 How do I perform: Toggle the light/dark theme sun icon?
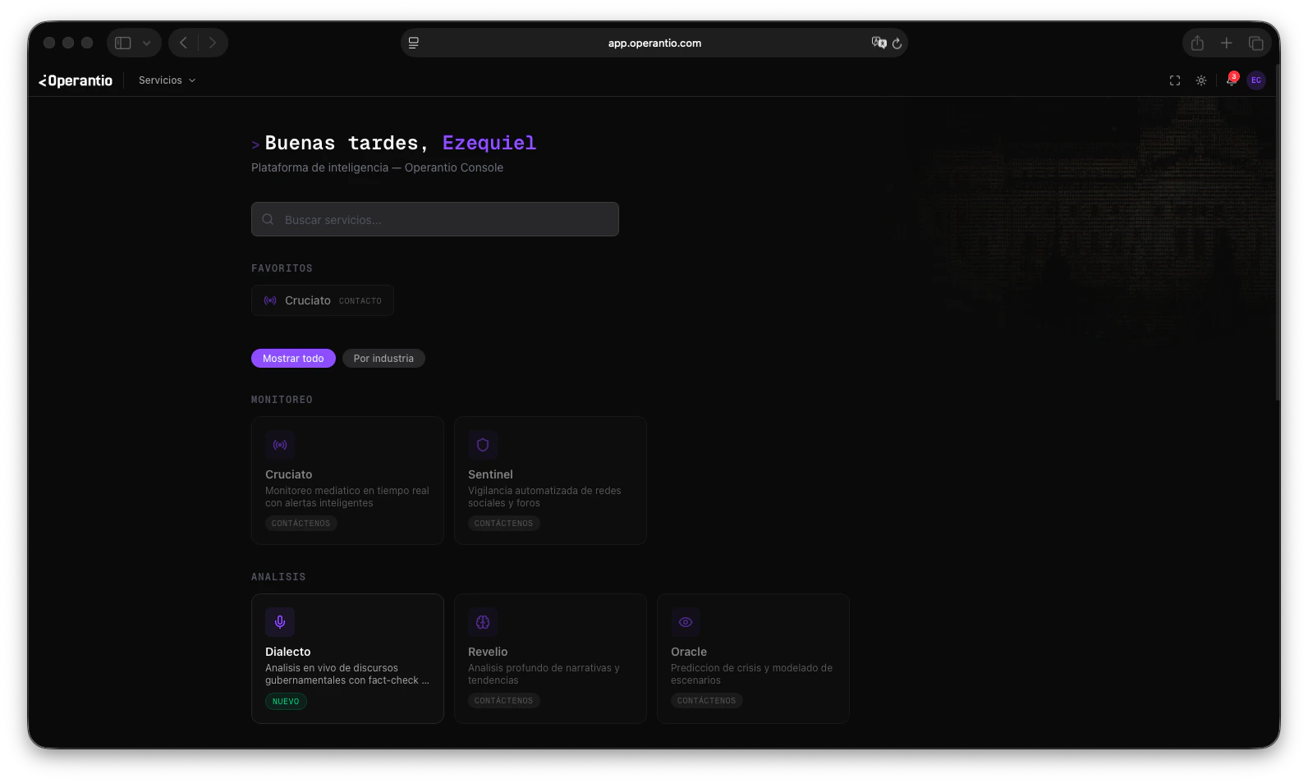coord(1201,80)
